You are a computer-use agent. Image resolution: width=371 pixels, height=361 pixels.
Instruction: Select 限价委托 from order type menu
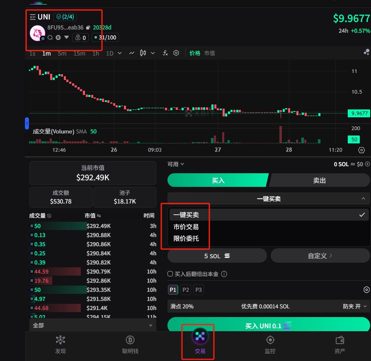186,238
